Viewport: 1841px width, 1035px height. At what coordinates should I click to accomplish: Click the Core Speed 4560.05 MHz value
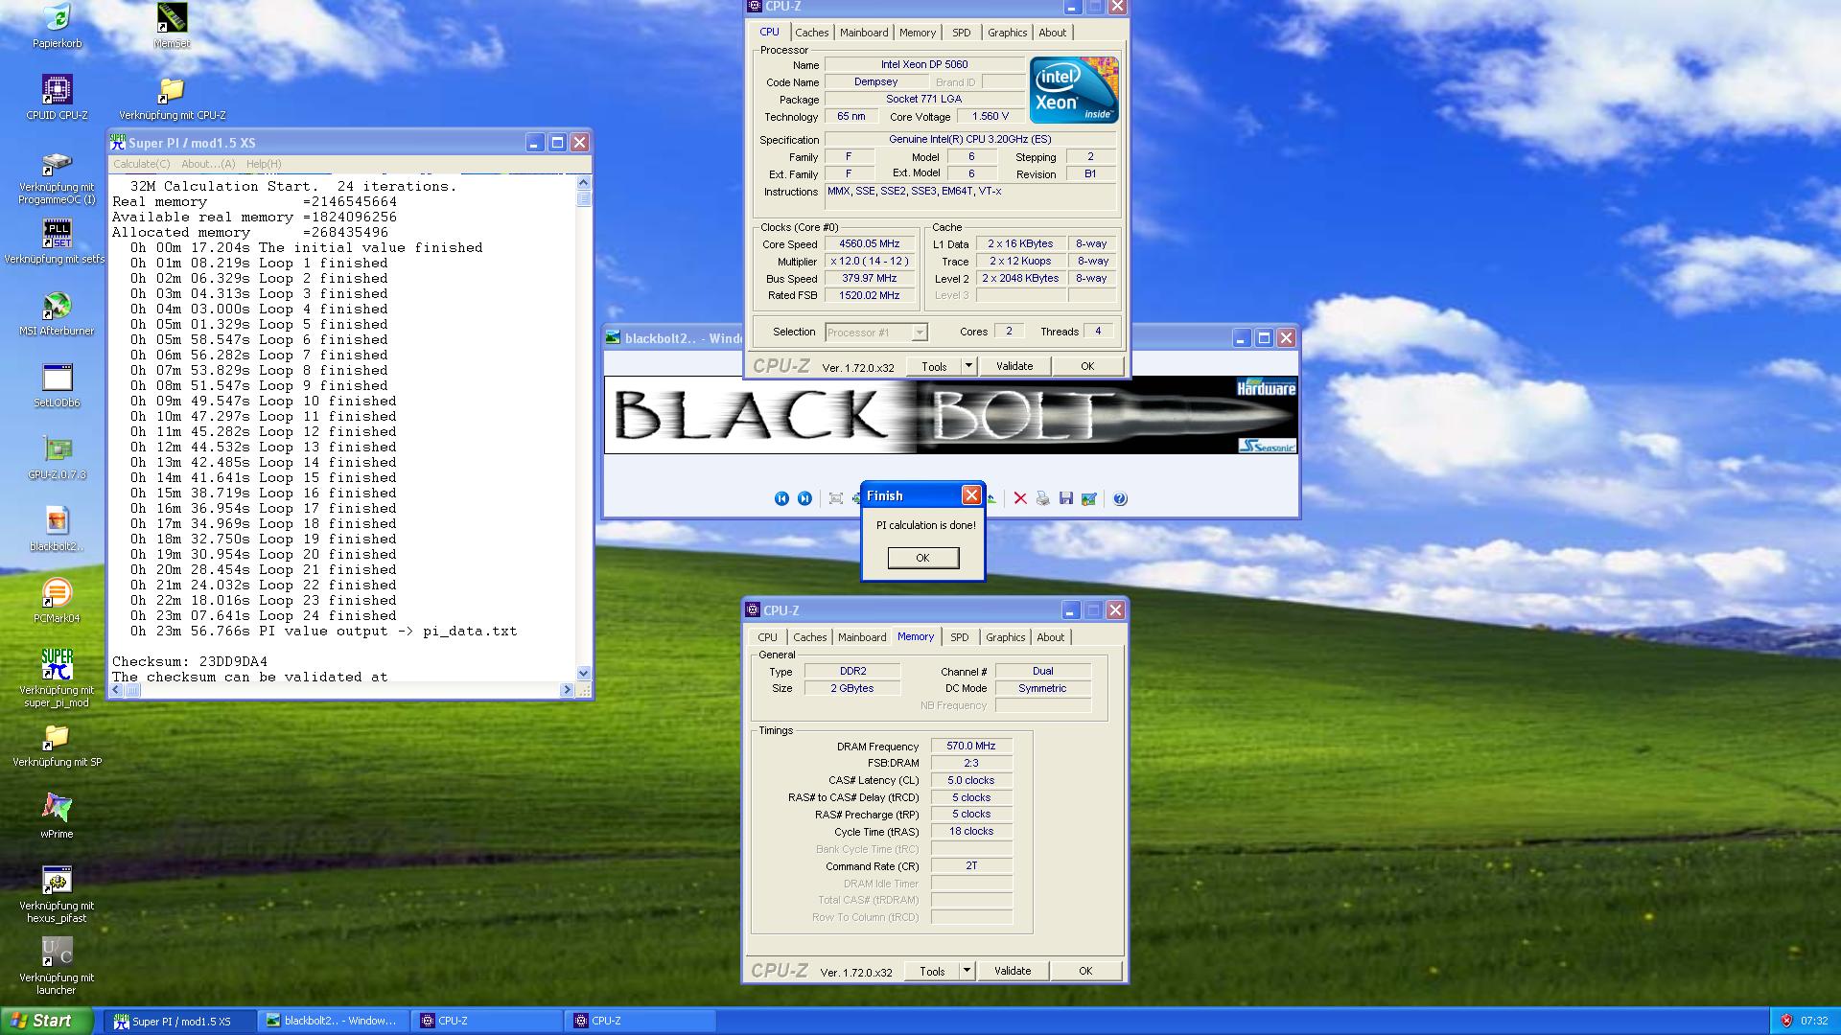point(870,244)
